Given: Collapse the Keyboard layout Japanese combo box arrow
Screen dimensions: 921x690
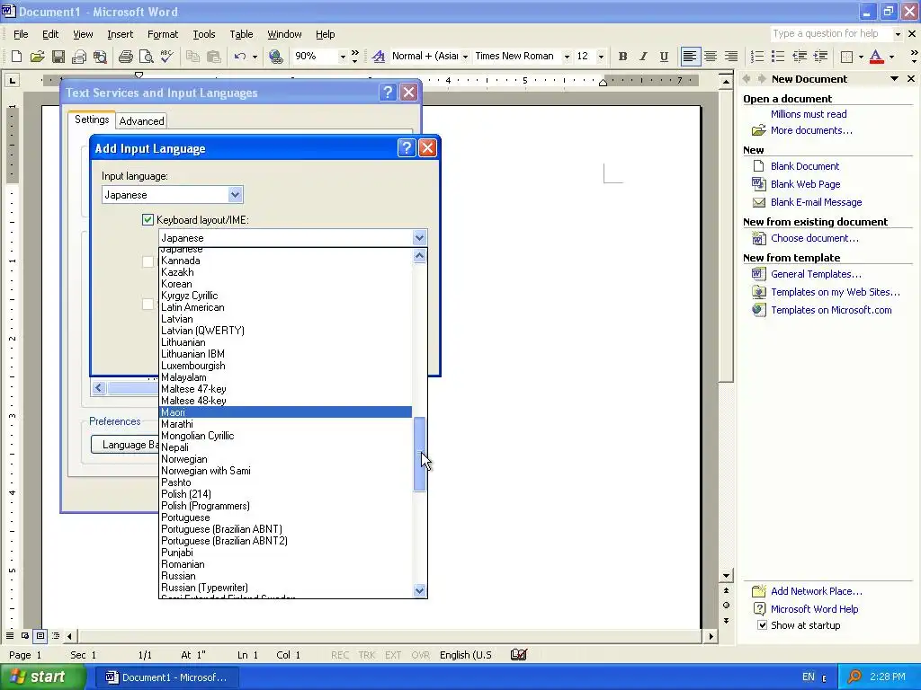Looking at the screenshot, I should [x=419, y=237].
